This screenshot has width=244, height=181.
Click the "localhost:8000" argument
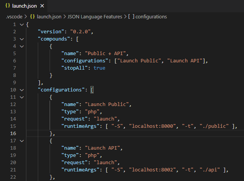tap(152, 126)
